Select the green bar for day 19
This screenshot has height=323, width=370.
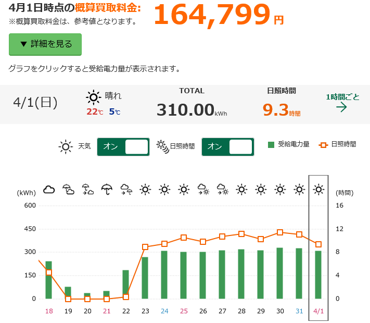[x=68, y=293]
